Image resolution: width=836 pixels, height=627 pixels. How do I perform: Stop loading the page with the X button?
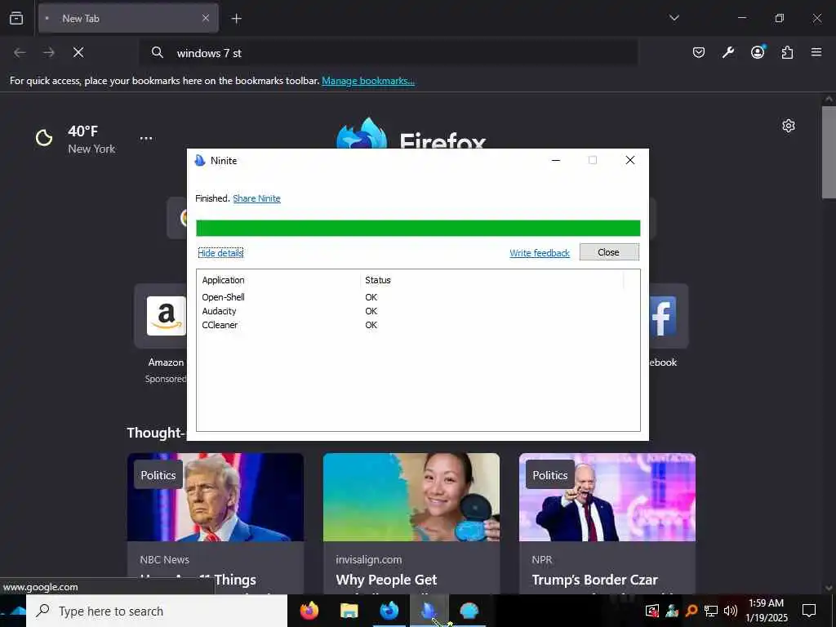click(x=78, y=52)
